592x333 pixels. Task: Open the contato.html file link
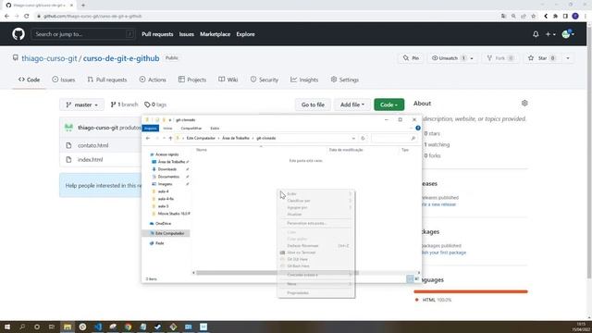(92, 145)
